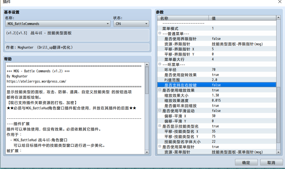The image size is (285, 169).
Task: Select the 平移-技能类型名 Y parameter row
Action: (217, 137)
